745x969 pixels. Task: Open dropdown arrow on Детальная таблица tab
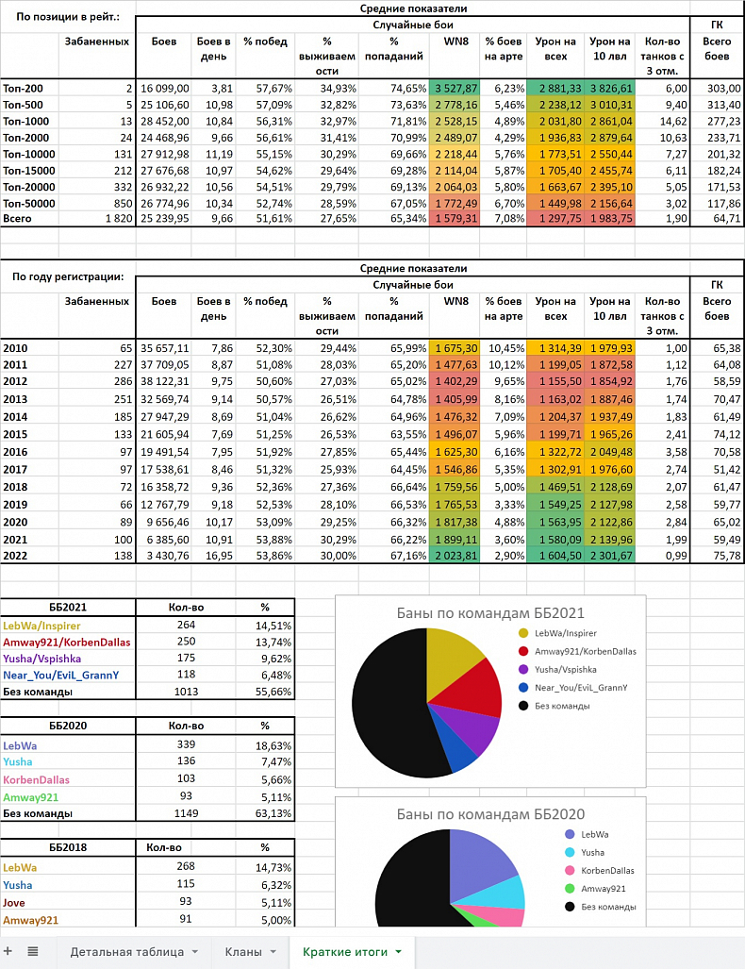pyautogui.click(x=194, y=952)
